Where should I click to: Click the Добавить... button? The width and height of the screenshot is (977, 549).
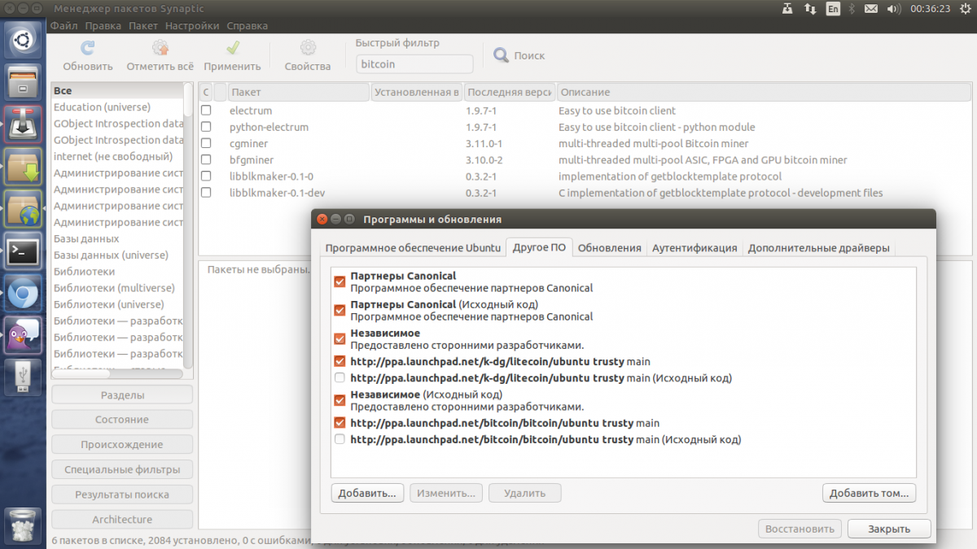tap(367, 493)
